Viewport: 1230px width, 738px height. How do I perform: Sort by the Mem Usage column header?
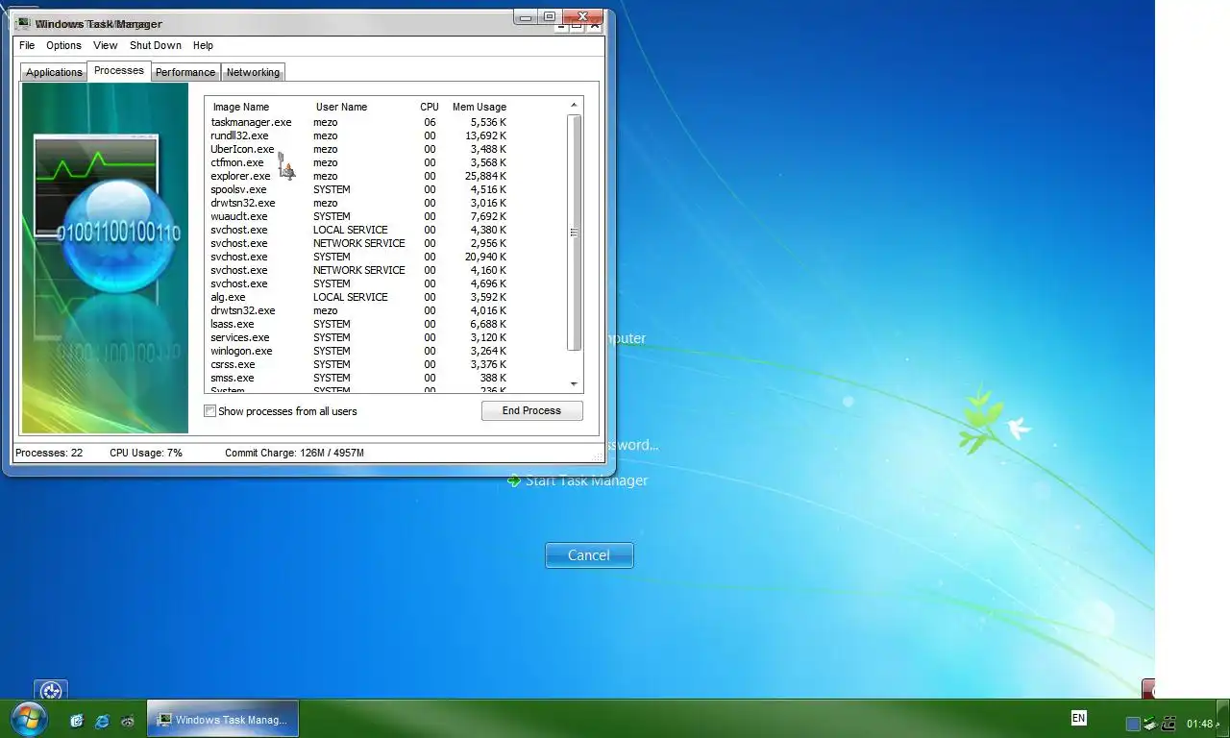pyautogui.click(x=480, y=107)
